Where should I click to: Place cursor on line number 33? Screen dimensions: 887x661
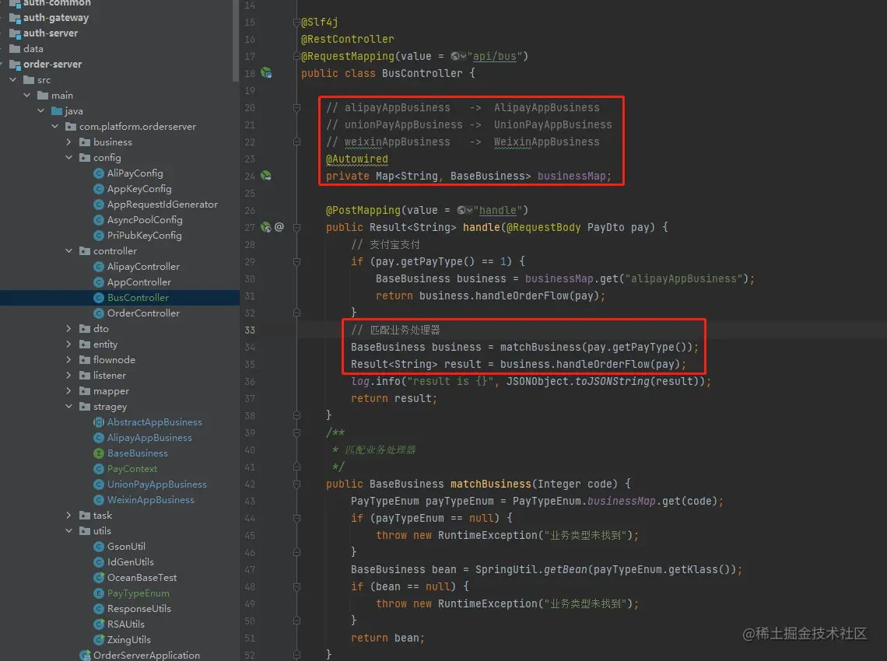pos(250,330)
